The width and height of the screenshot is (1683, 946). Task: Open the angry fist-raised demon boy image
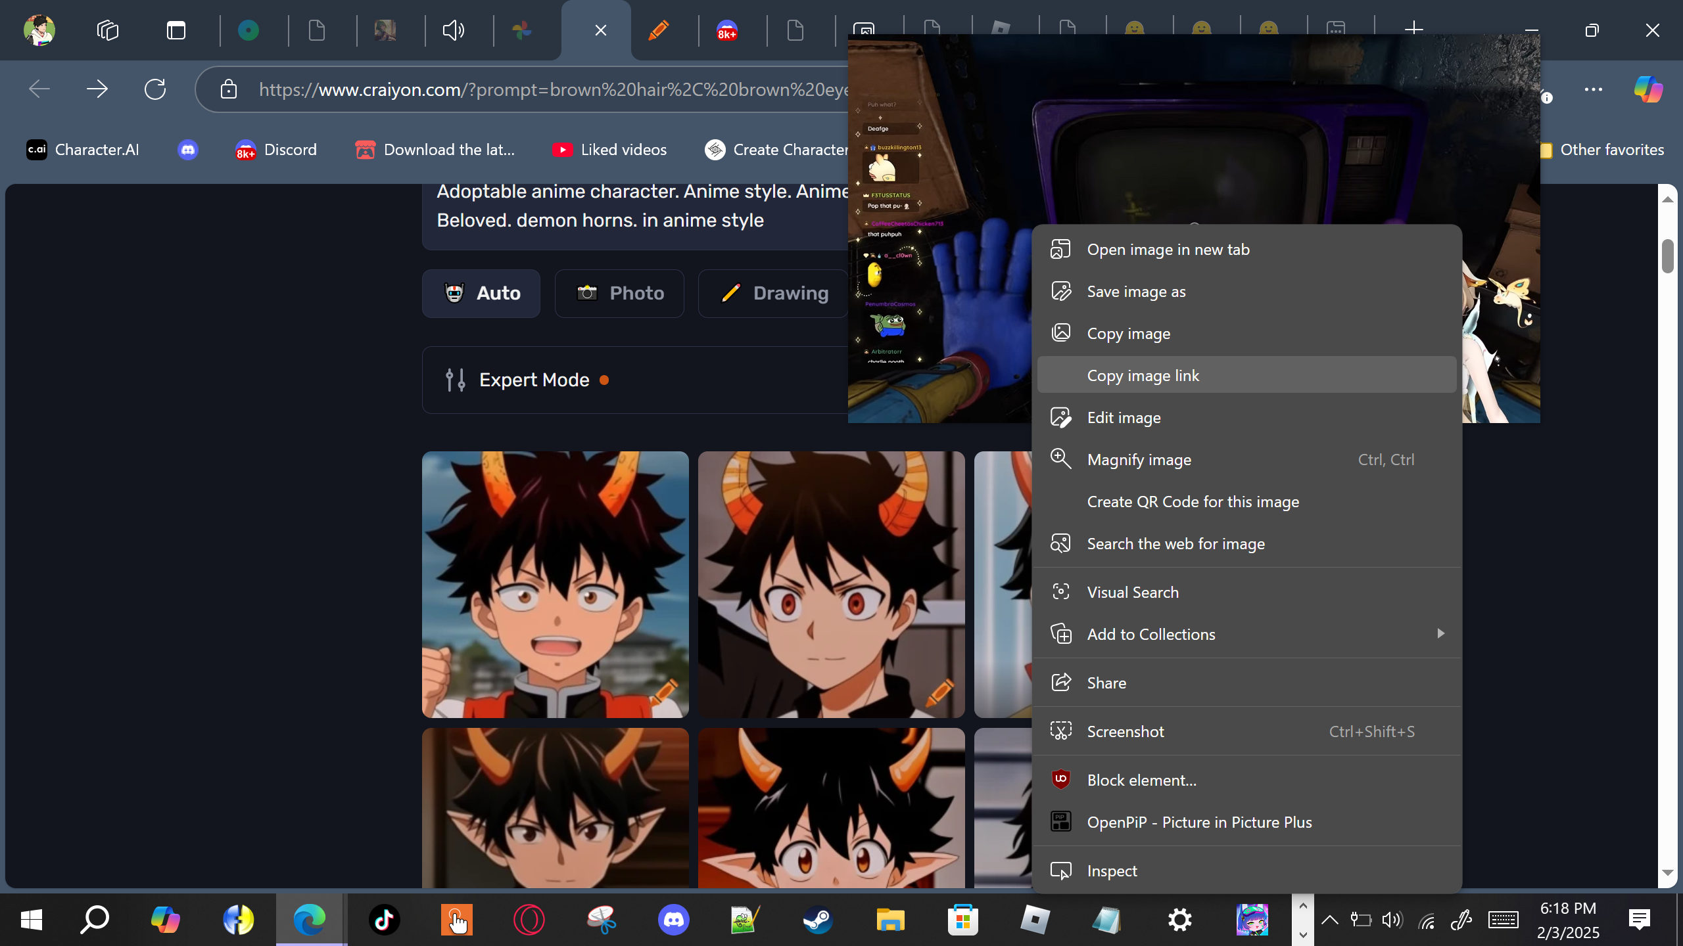point(556,584)
